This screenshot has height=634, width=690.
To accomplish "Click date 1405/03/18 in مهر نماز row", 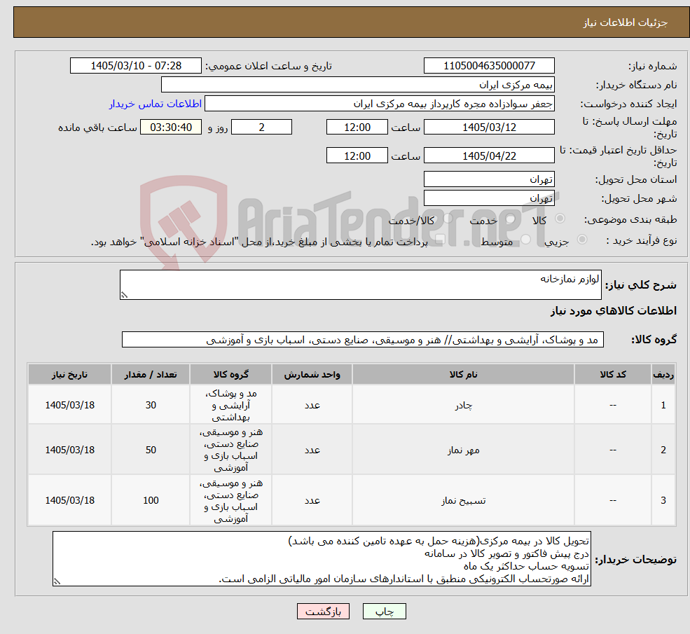I will click(x=69, y=450).
